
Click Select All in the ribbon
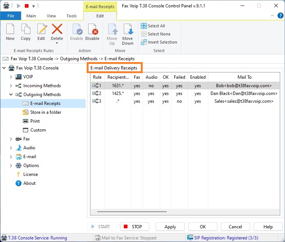[x=153, y=26]
